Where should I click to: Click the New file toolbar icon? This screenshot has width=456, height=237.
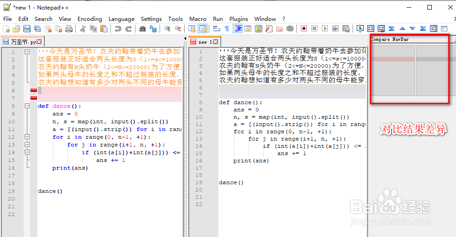pyautogui.click(x=6, y=28)
